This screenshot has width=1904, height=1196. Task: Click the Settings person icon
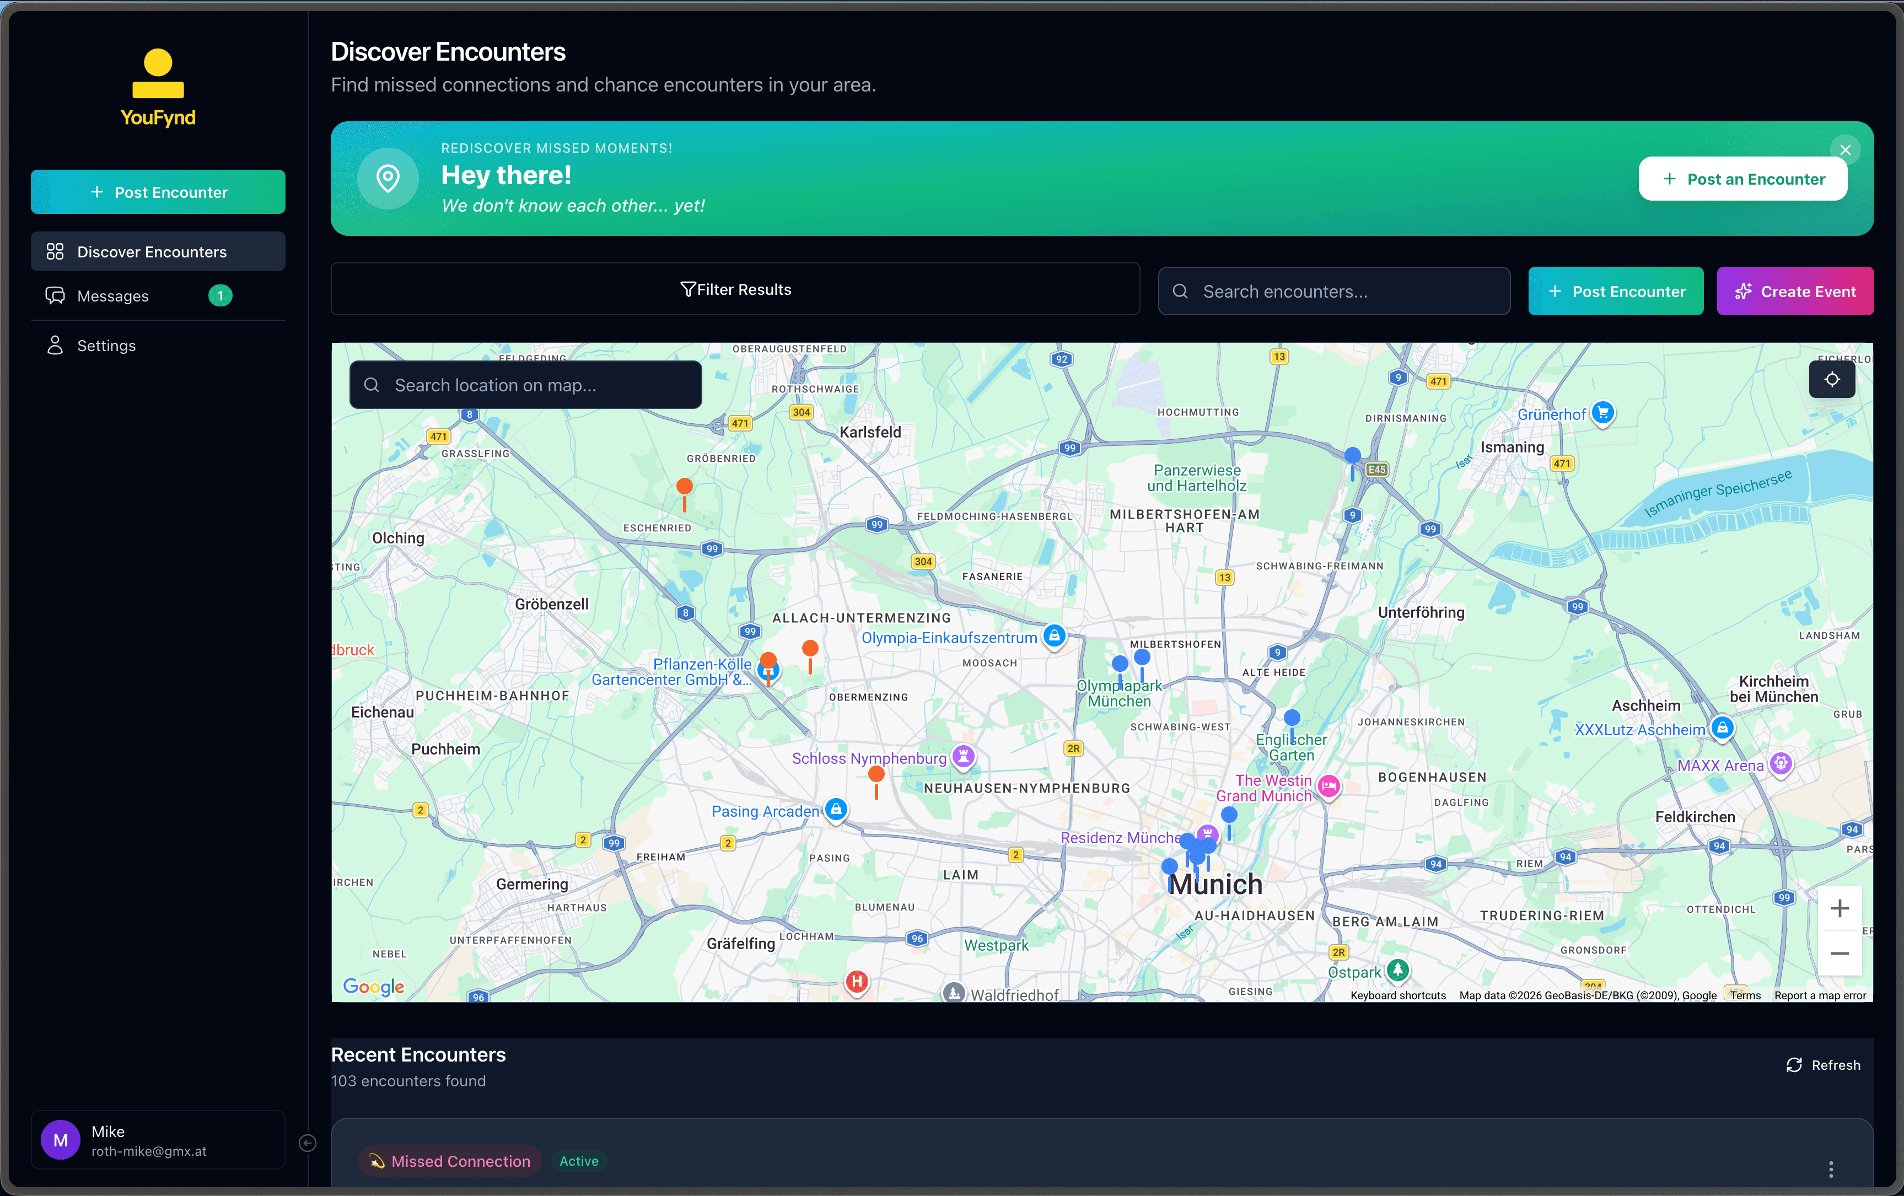tap(55, 346)
